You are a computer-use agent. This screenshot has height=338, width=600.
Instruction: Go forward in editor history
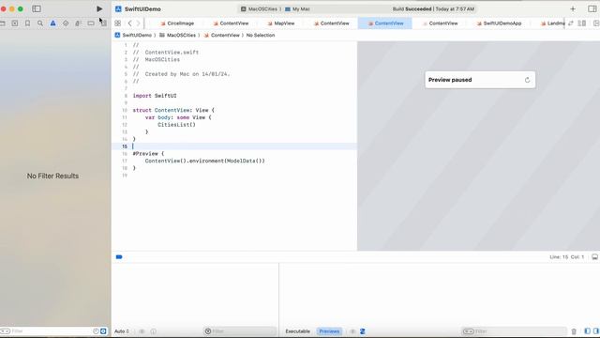tap(139, 23)
